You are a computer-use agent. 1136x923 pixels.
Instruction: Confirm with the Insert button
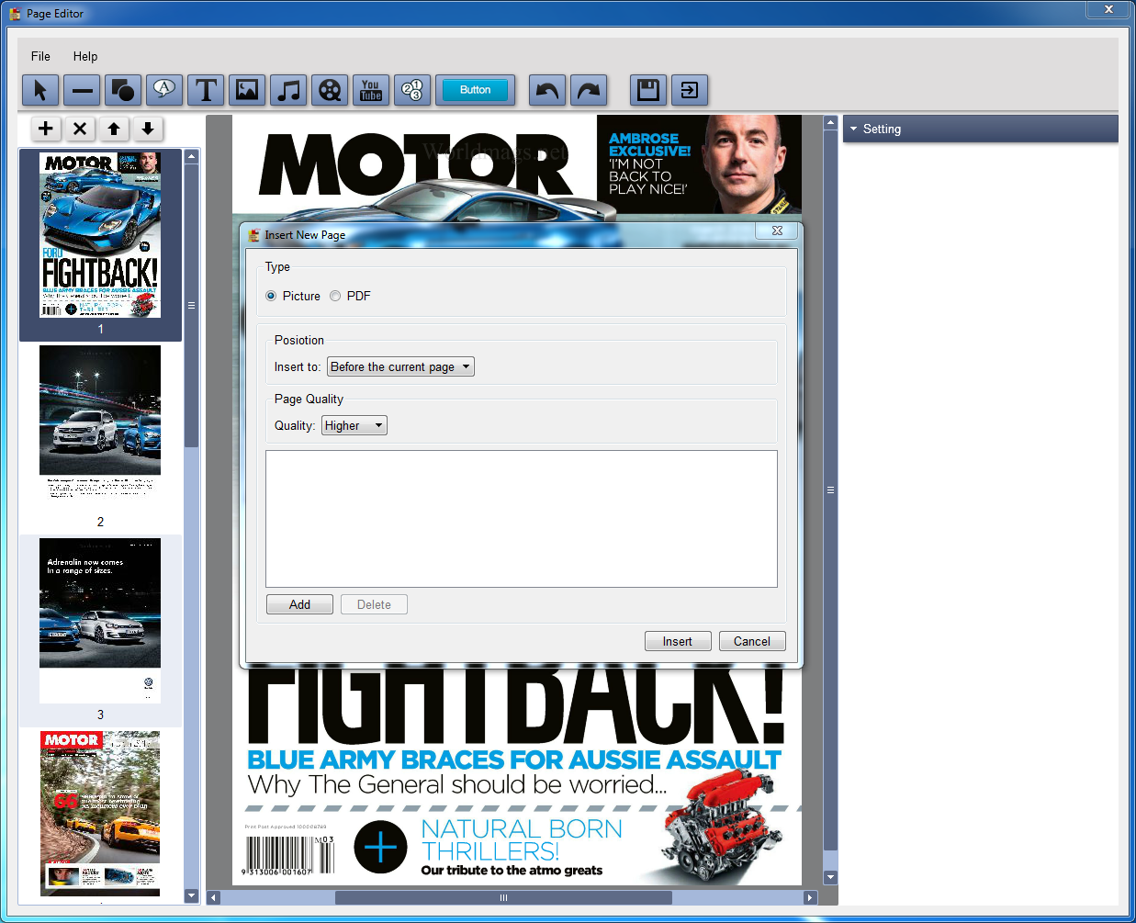pos(678,641)
